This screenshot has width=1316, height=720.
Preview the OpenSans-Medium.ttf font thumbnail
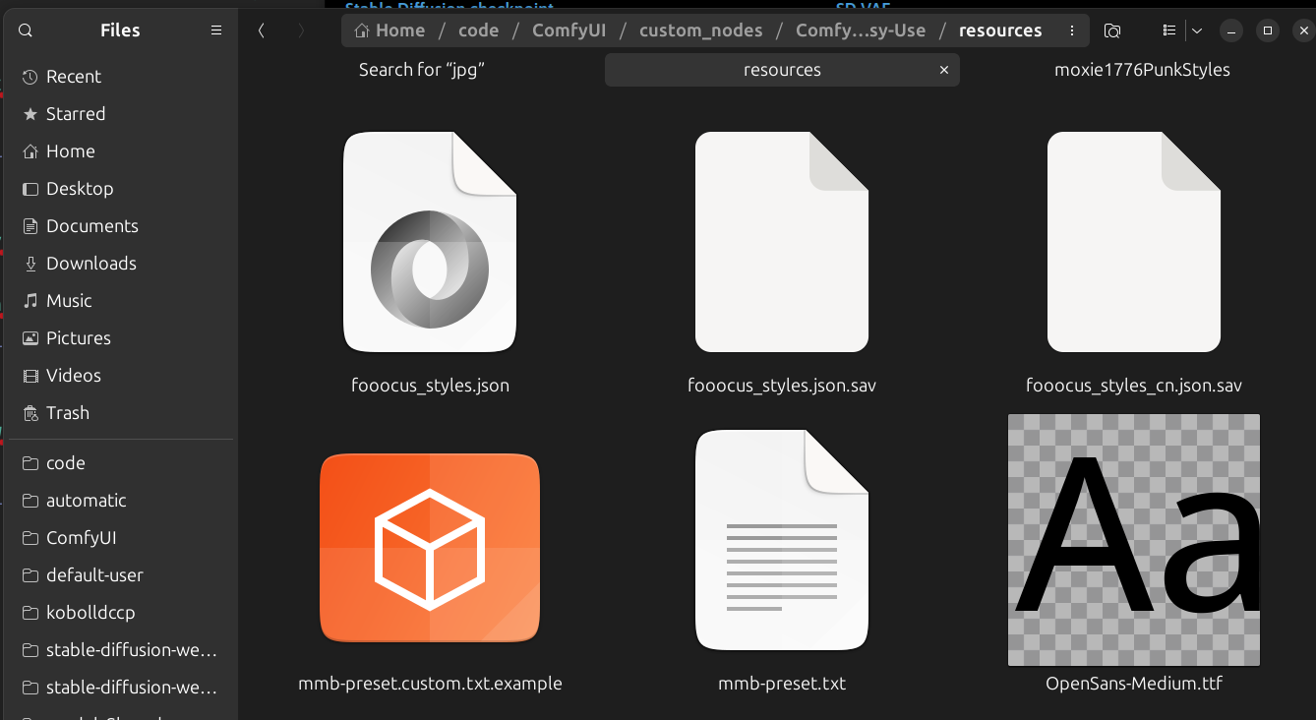click(1134, 540)
